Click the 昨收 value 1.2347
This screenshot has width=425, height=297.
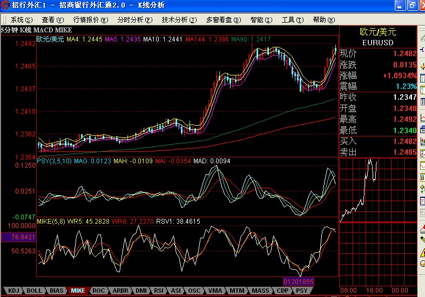point(404,97)
